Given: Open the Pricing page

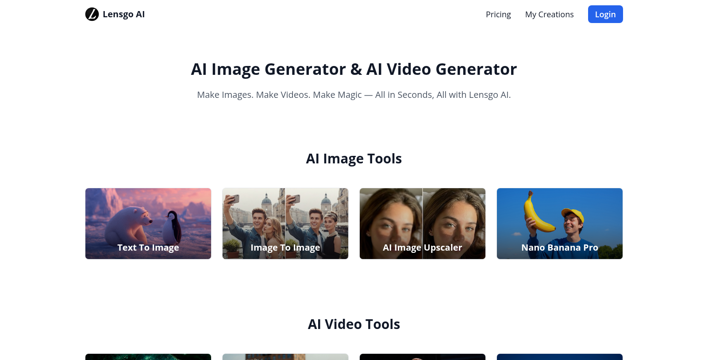Looking at the screenshot, I should (x=498, y=15).
